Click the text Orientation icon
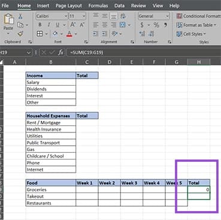Viewport: 221px width, 220px height. pos(114,34)
